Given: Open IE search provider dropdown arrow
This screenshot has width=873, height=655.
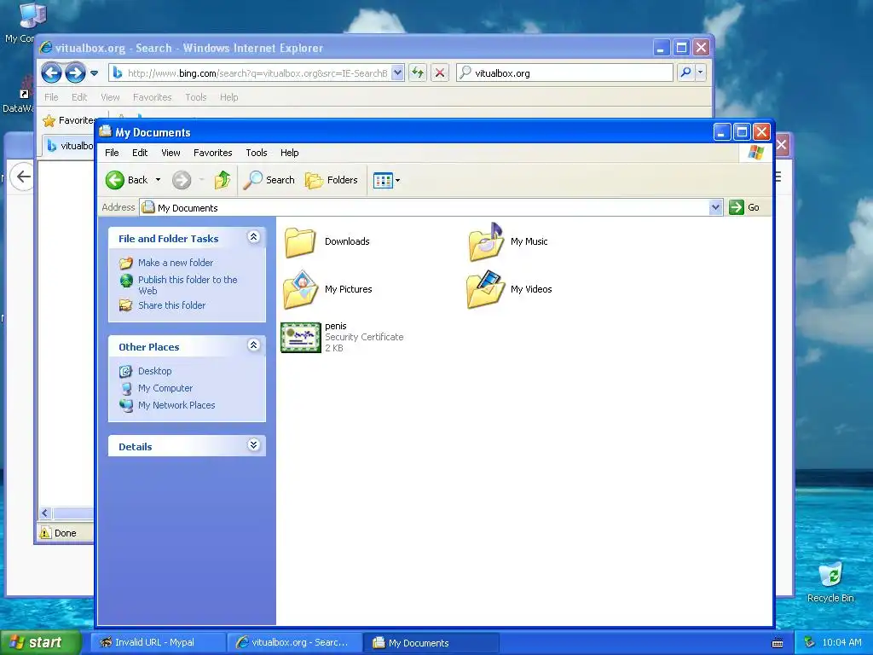Looking at the screenshot, I should click(701, 72).
